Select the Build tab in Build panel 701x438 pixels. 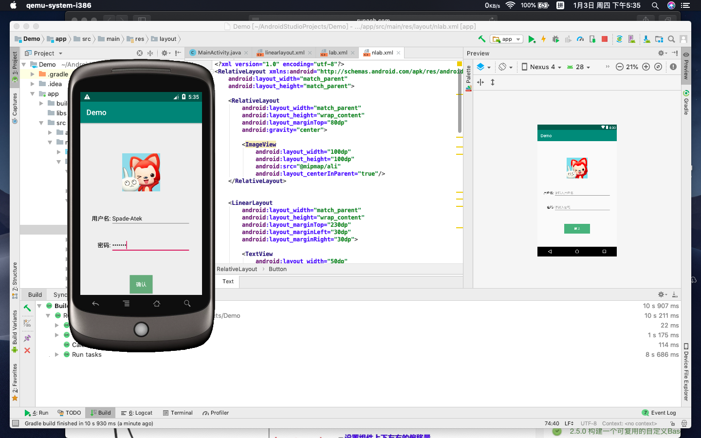click(35, 294)
